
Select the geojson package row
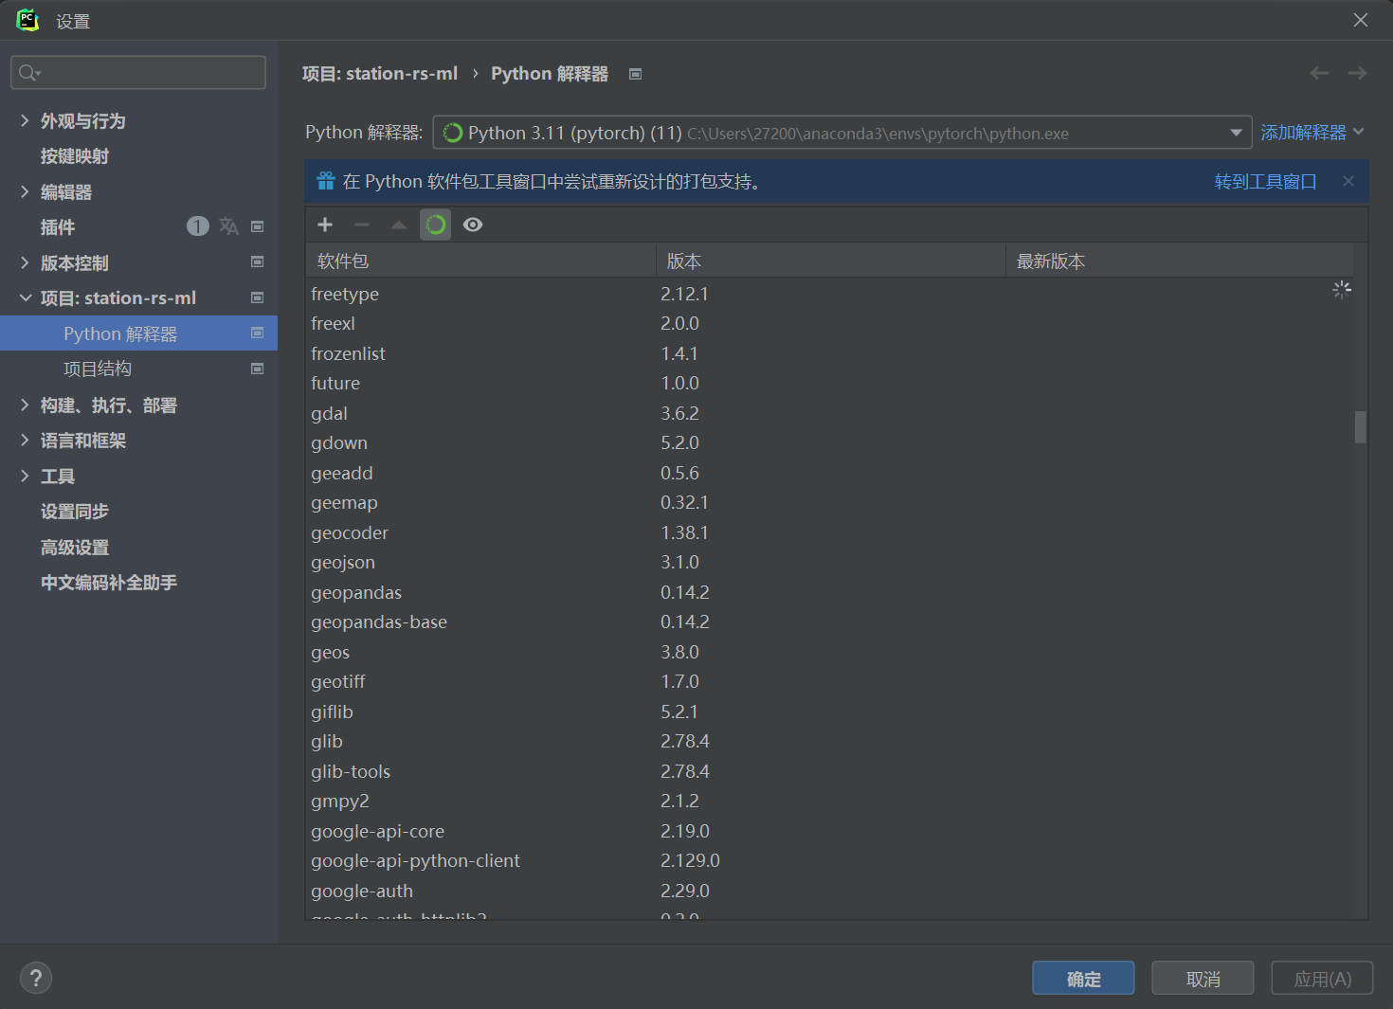click(829, 562)
